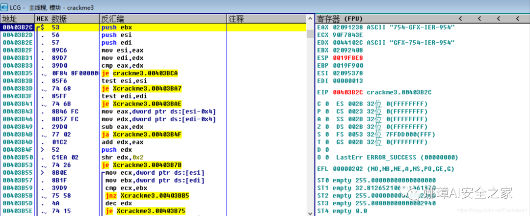This screenshot has width=530, height=216.
Task: Click the 地址 column header
Action: [17, 19]
